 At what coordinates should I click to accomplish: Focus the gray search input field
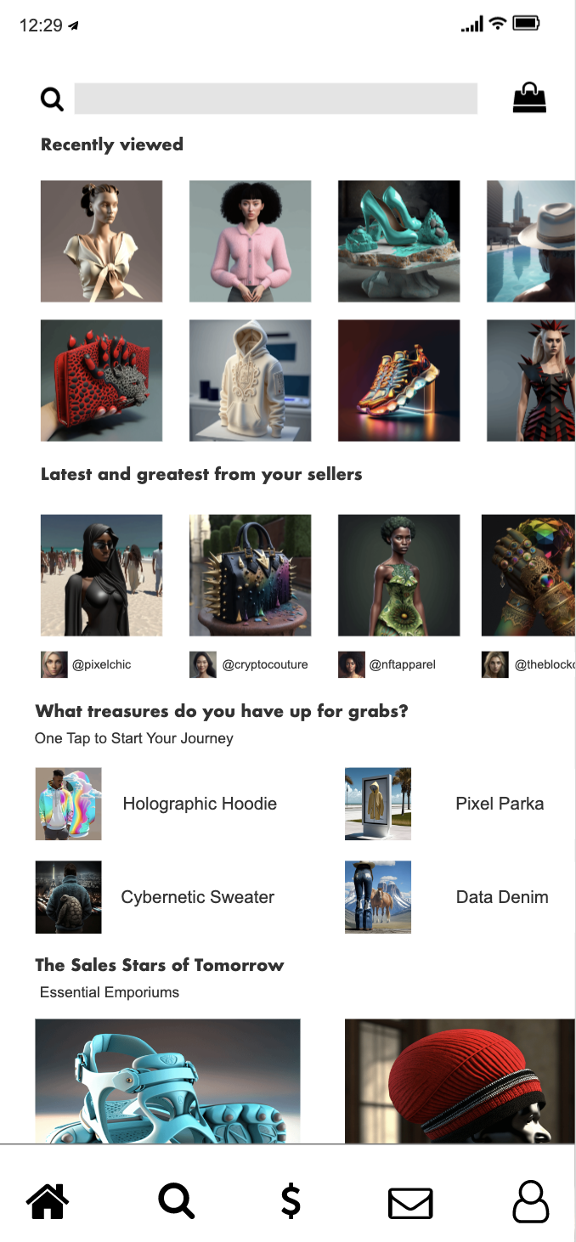pos(276,99)
